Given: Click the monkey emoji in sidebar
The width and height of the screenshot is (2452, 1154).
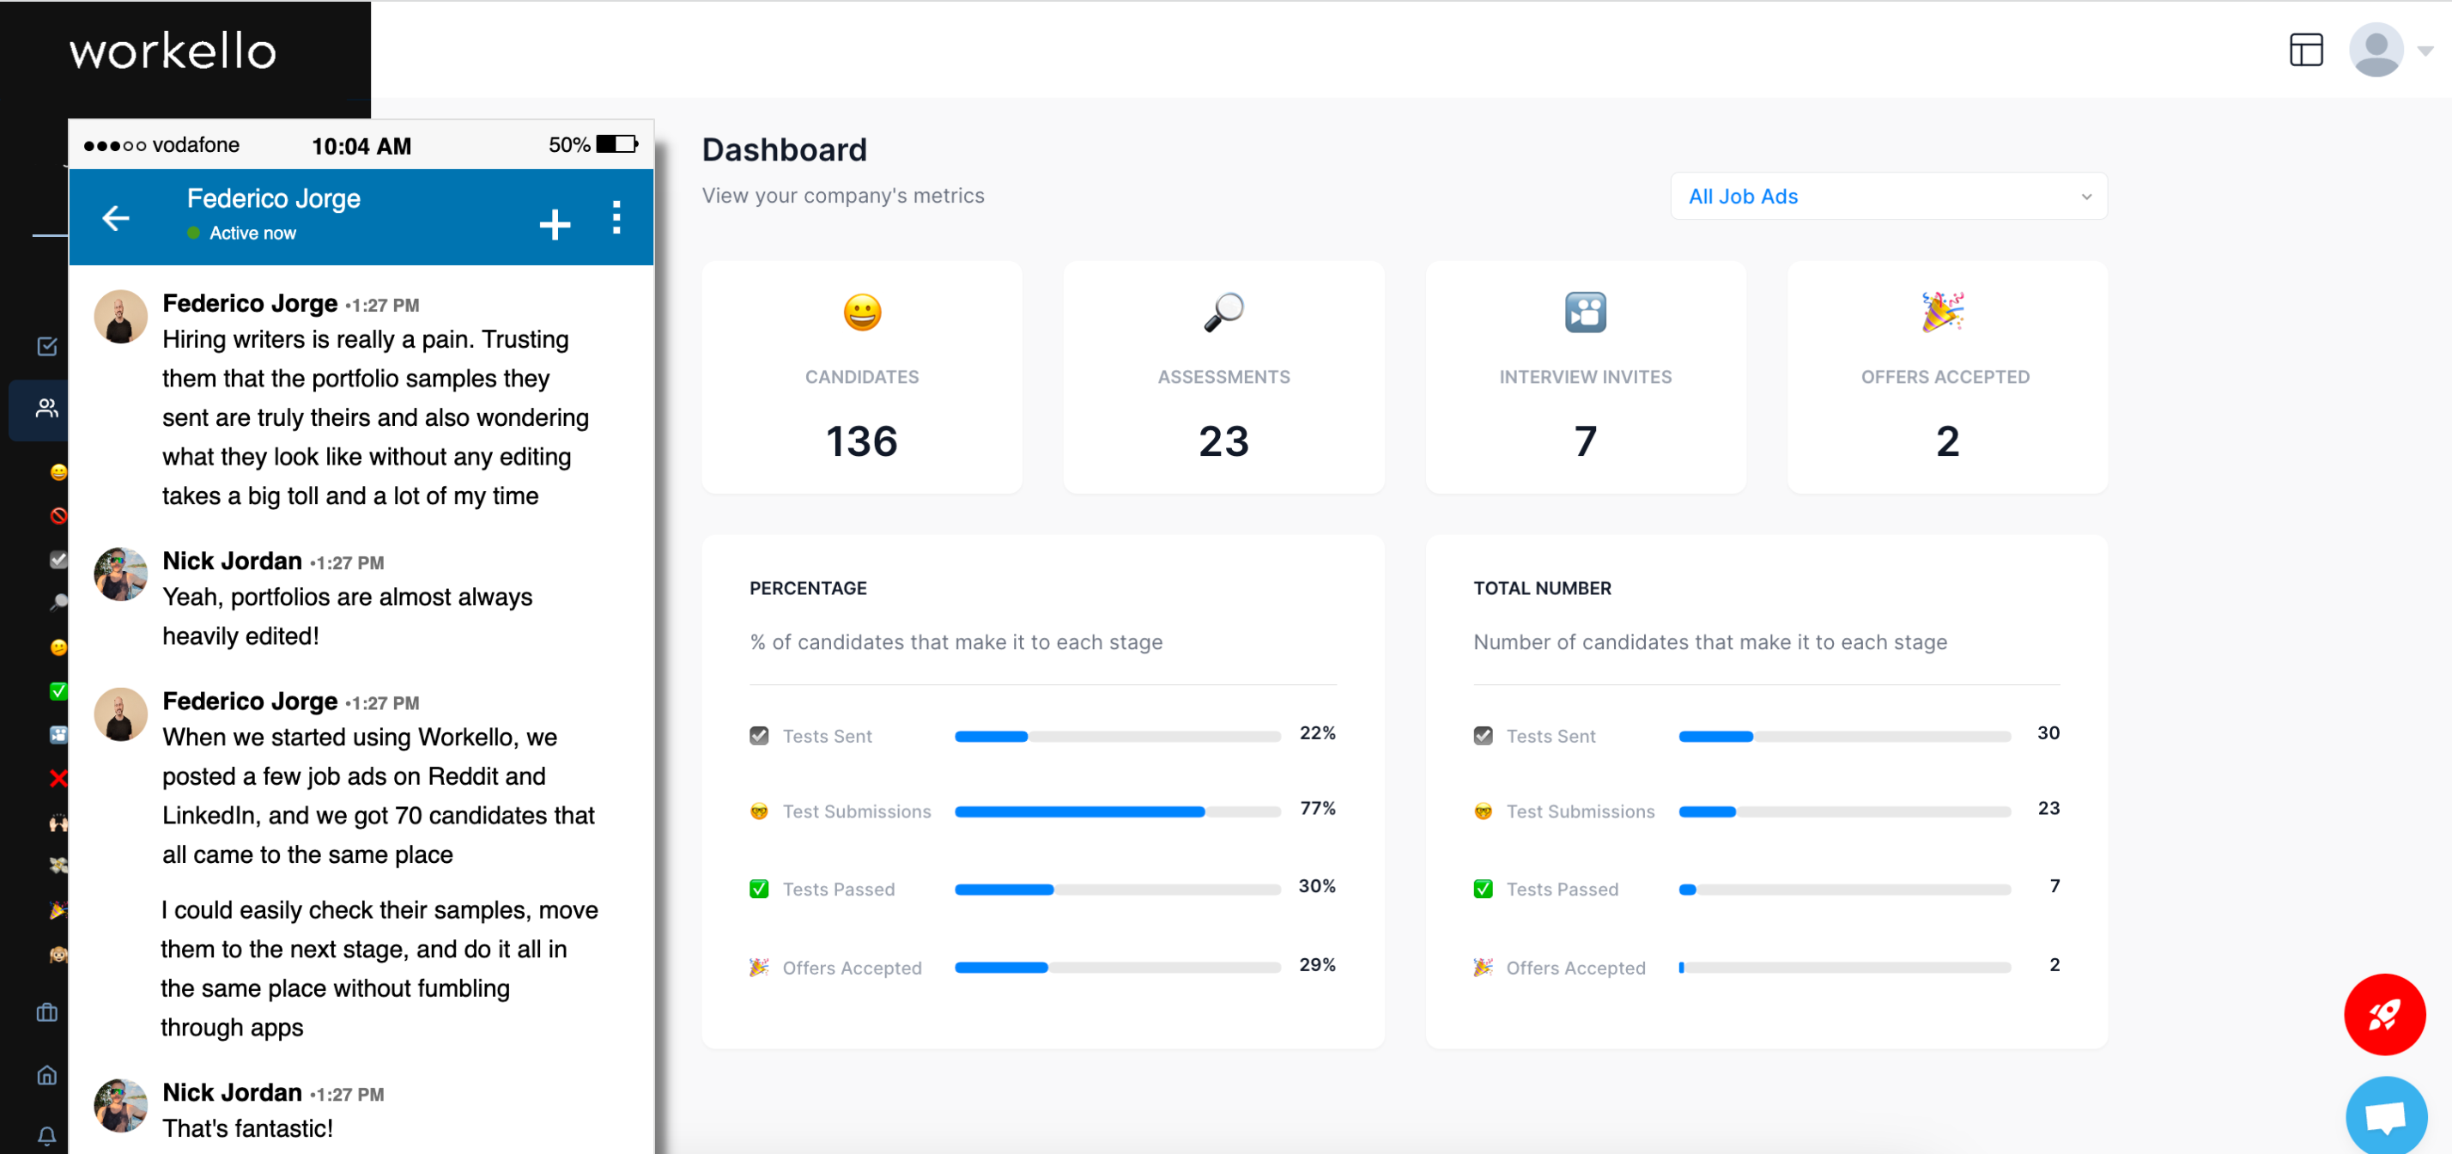Looking at the screenshot, I should click(59, 953).
